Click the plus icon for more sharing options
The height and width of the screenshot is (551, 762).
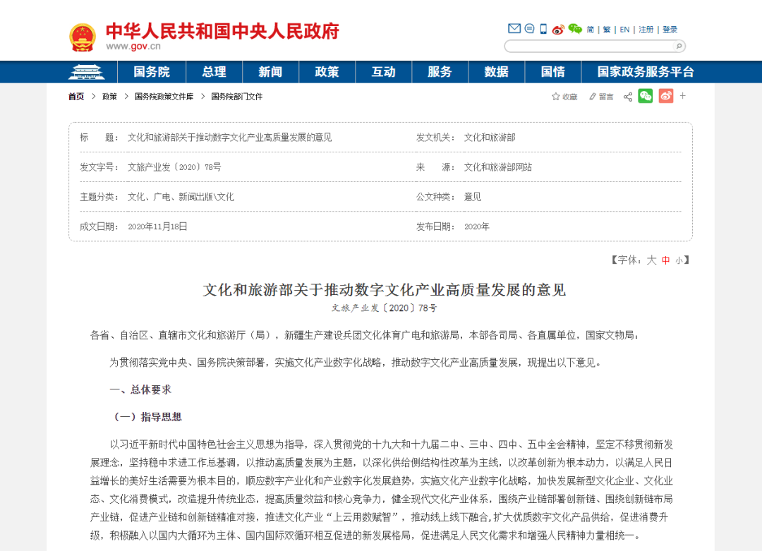[682, 96]
